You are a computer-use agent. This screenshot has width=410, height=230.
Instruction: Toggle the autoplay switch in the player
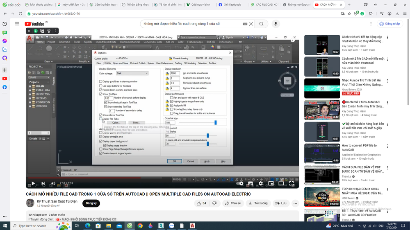click(240, 183)
